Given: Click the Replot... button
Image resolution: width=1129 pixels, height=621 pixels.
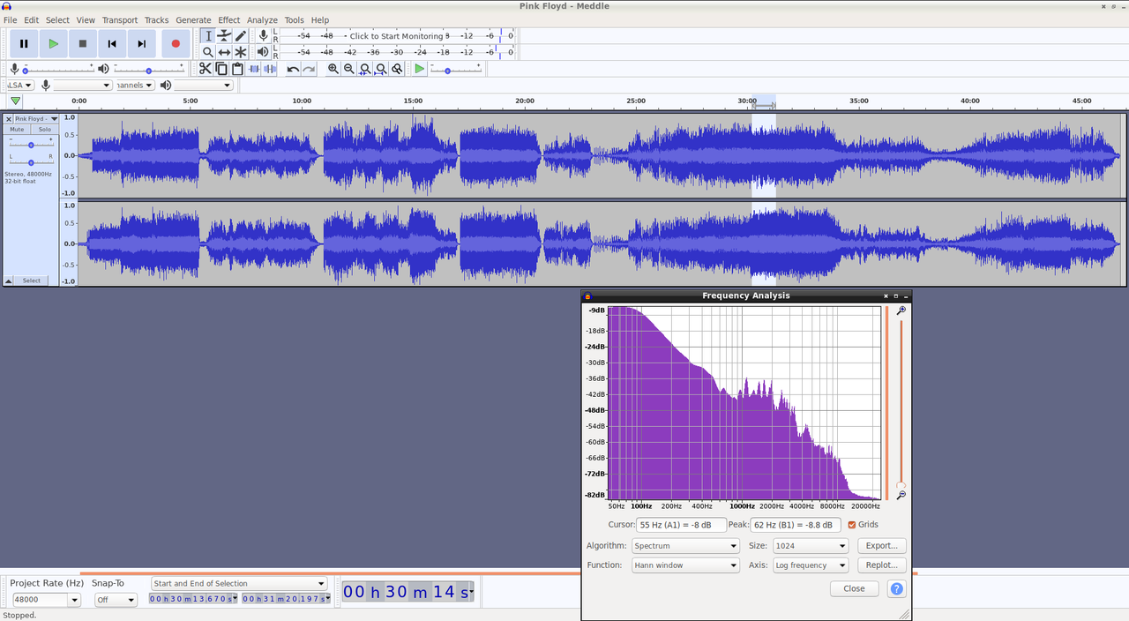Looking at the screenshot, I should pos(881,565).
